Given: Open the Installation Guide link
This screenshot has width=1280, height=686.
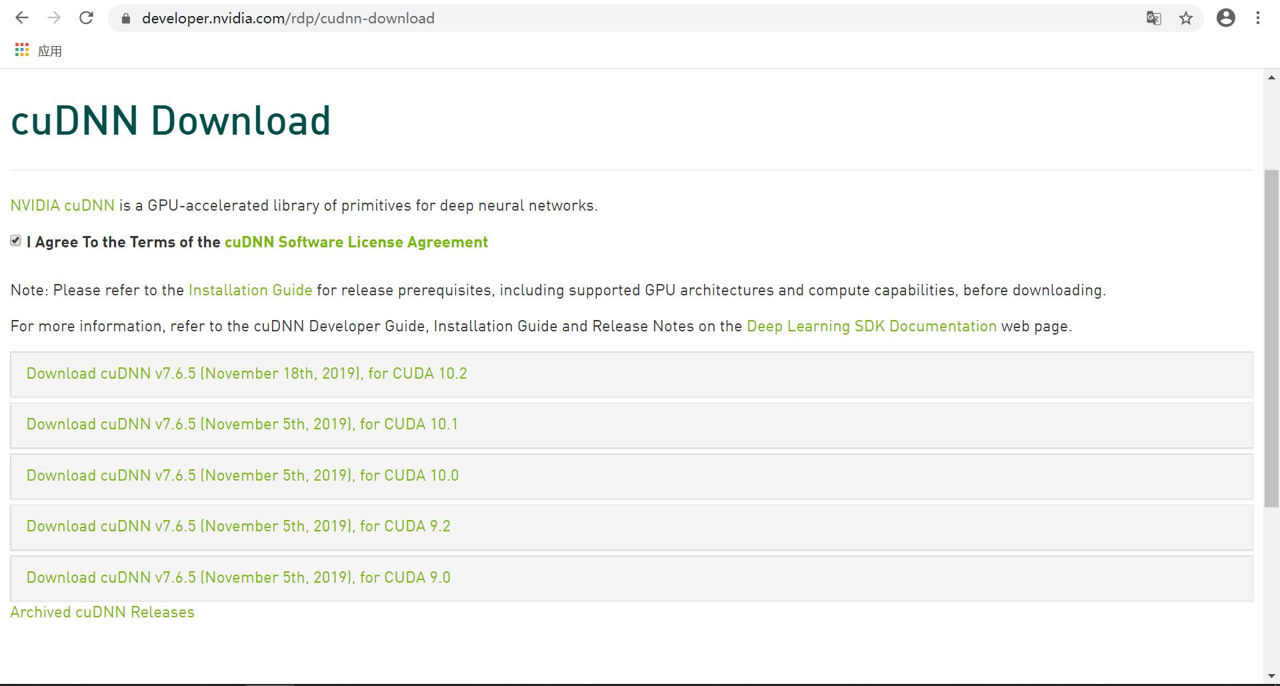Looking at the screenshot, I should (250, 290).
